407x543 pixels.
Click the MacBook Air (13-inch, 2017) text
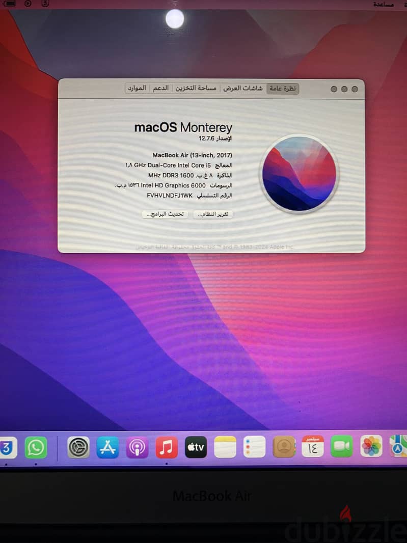[x=192, y=155]
